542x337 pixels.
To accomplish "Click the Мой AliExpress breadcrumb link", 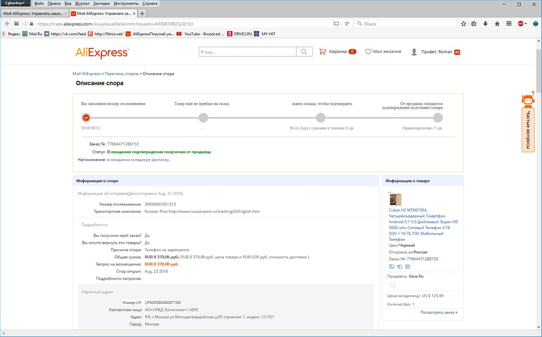I will point(86,74).
